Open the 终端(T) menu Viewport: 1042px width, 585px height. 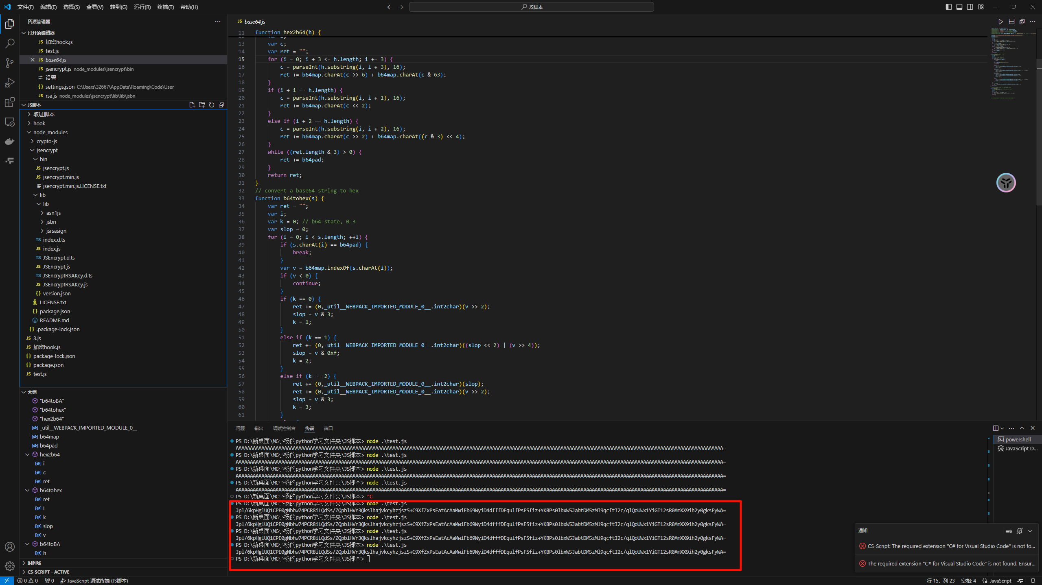point(165,7)
